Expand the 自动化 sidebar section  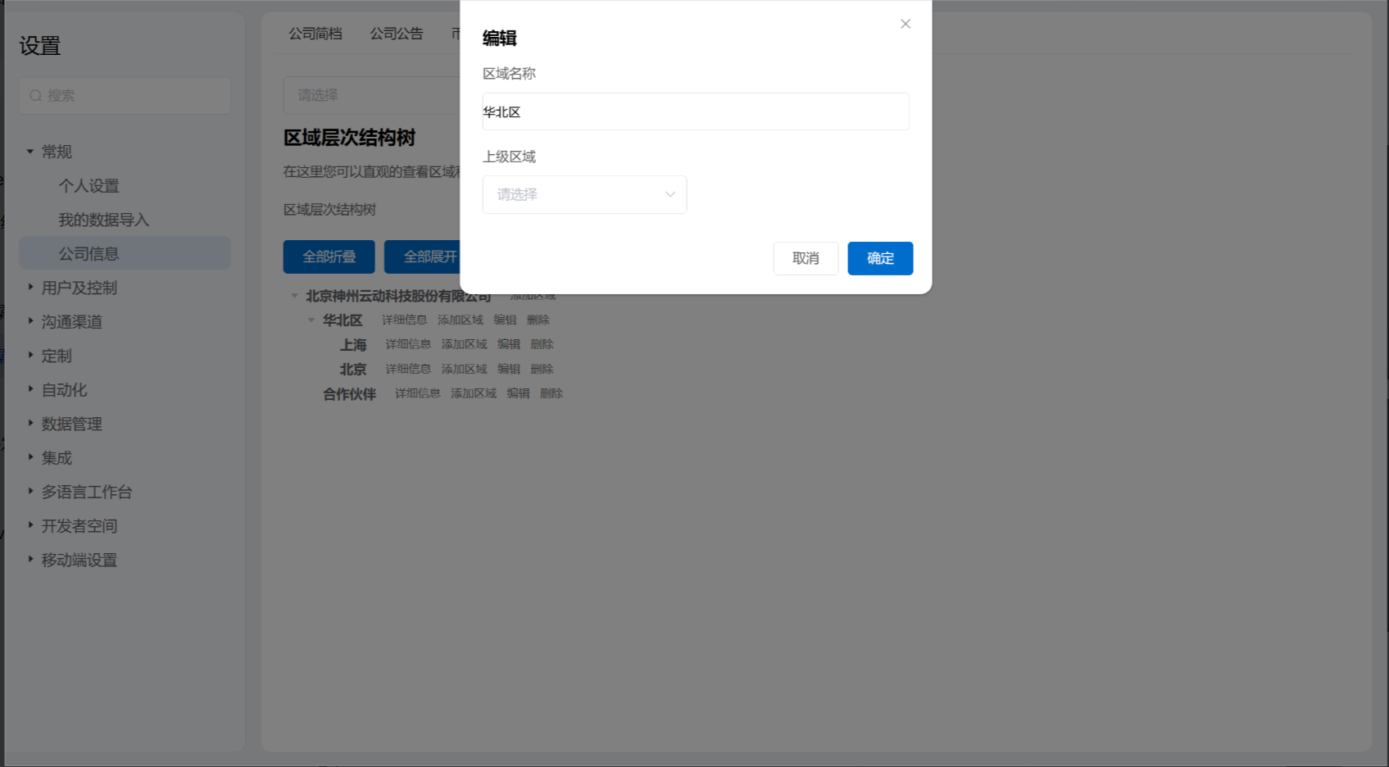point(30,389)
